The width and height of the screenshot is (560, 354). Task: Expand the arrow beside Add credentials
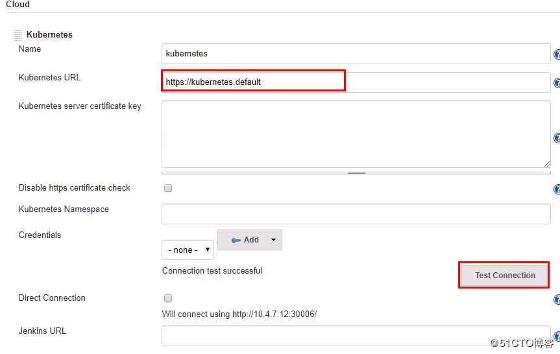point(273,240)
